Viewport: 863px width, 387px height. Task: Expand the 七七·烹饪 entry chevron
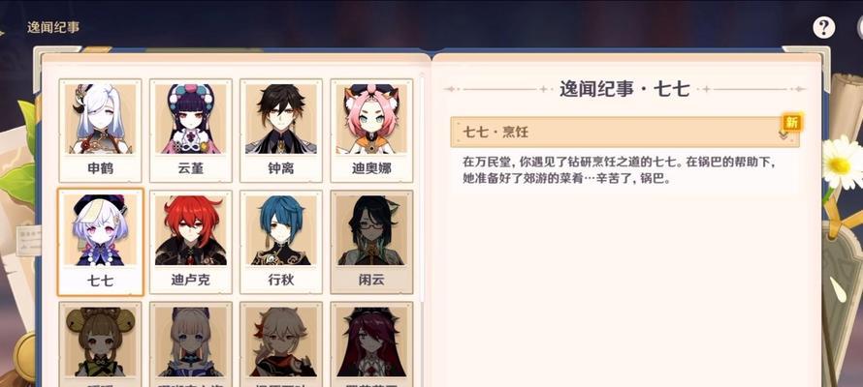783,134
